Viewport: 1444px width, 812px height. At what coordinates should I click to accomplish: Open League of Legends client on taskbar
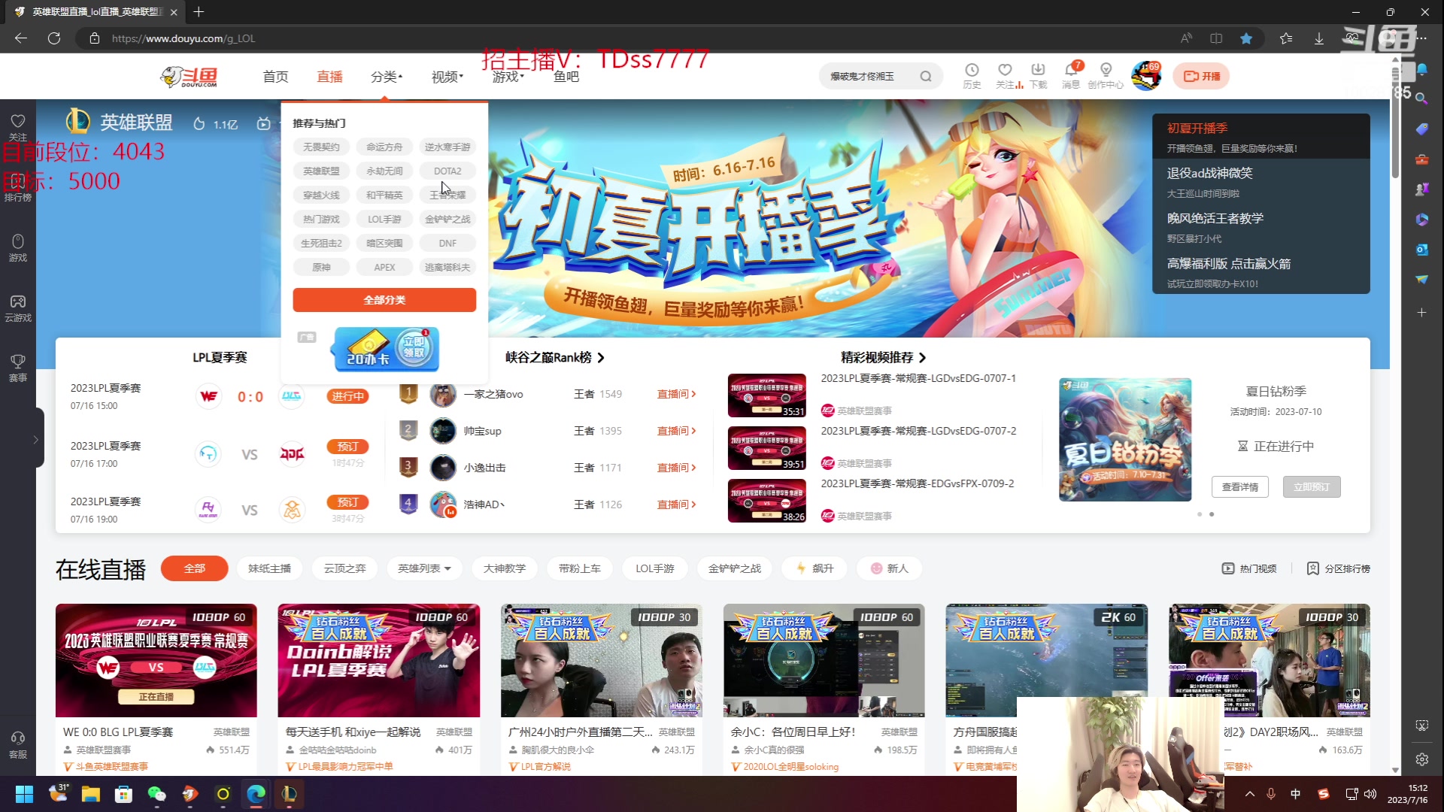[289, 794]
